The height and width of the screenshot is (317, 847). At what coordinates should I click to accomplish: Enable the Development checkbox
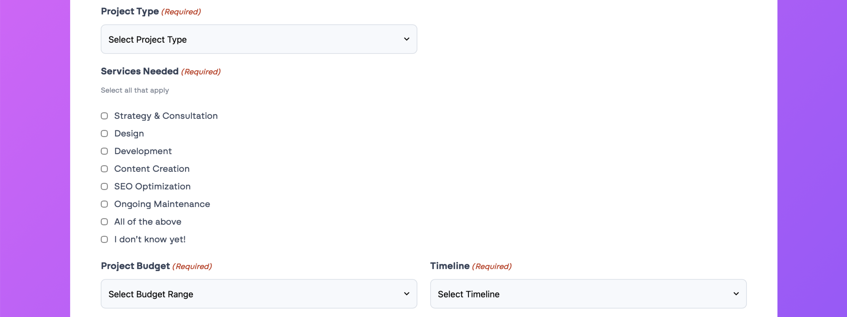tap(105, 151)
